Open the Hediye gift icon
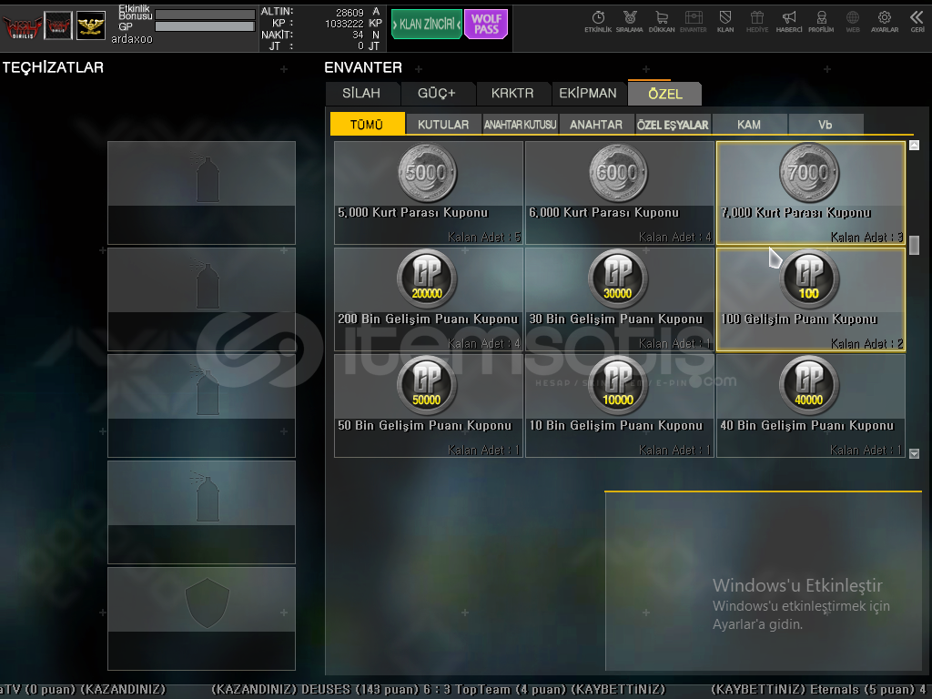 pos(756,22)
